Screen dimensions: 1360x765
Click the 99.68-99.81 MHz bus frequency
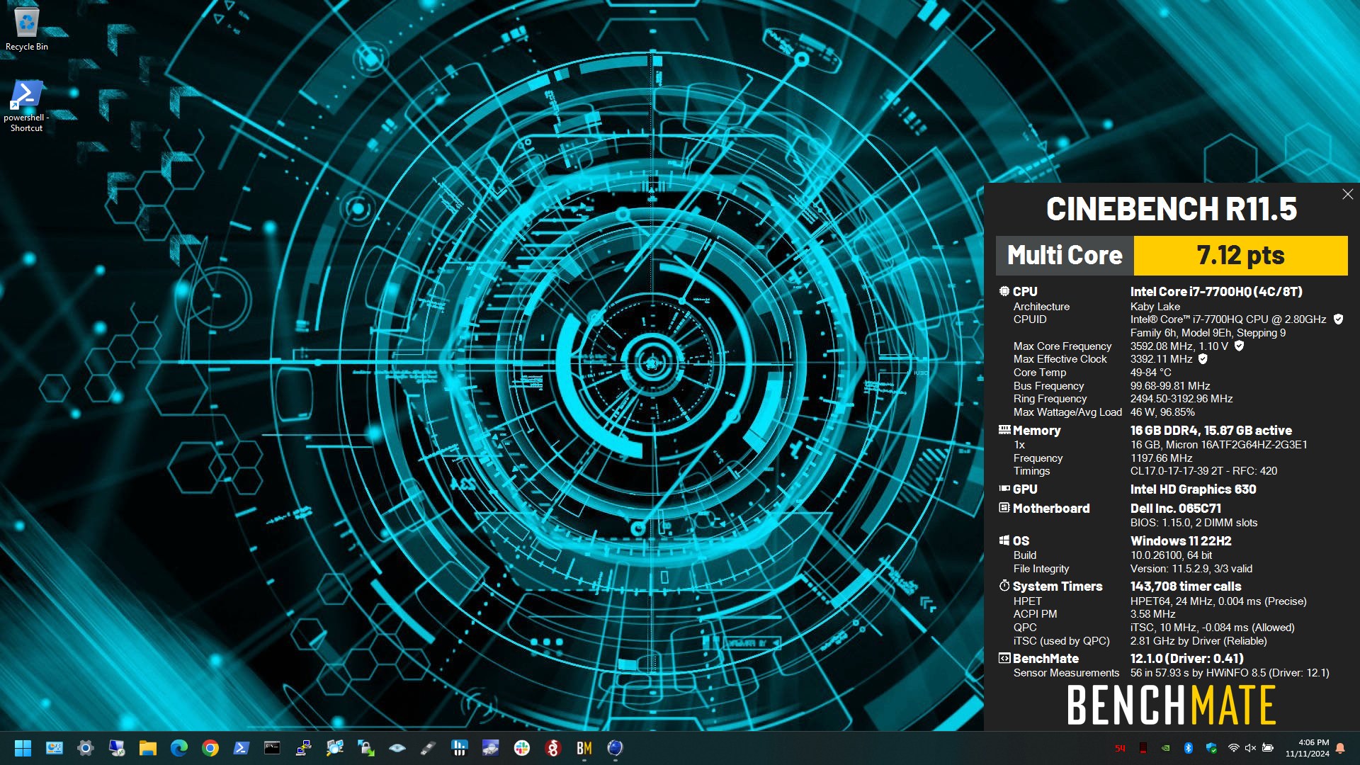[1169, 386]
